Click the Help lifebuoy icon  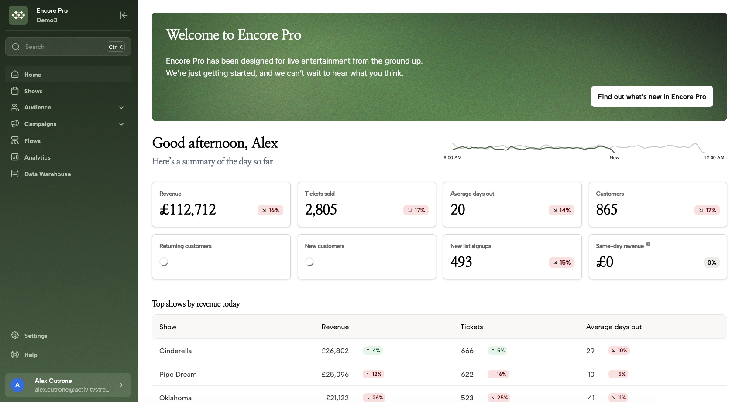click(15, 354)
